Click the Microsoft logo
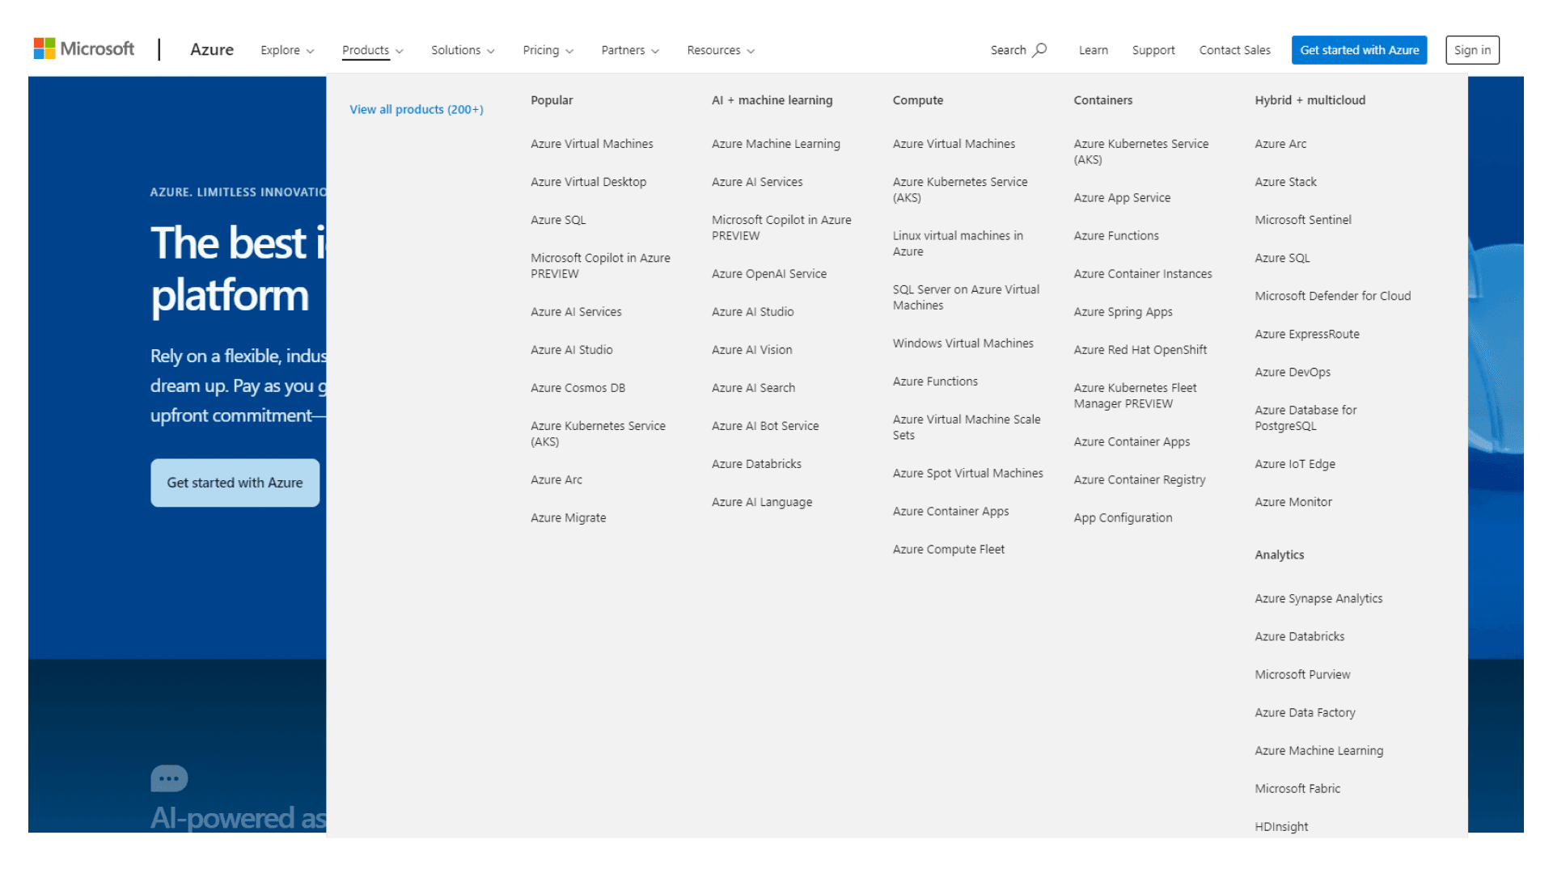 coord(84,49)
